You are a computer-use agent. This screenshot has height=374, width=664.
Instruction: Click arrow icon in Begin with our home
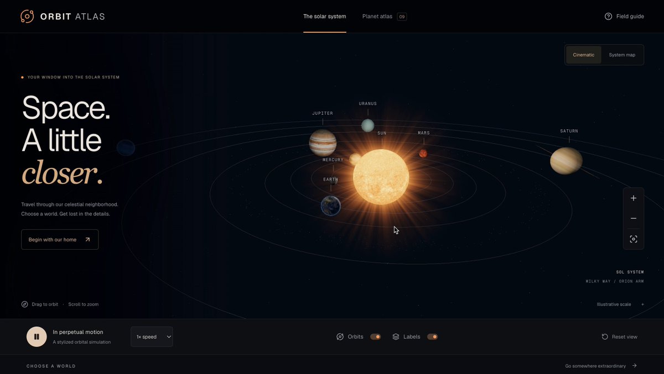[x=87, y=240]
